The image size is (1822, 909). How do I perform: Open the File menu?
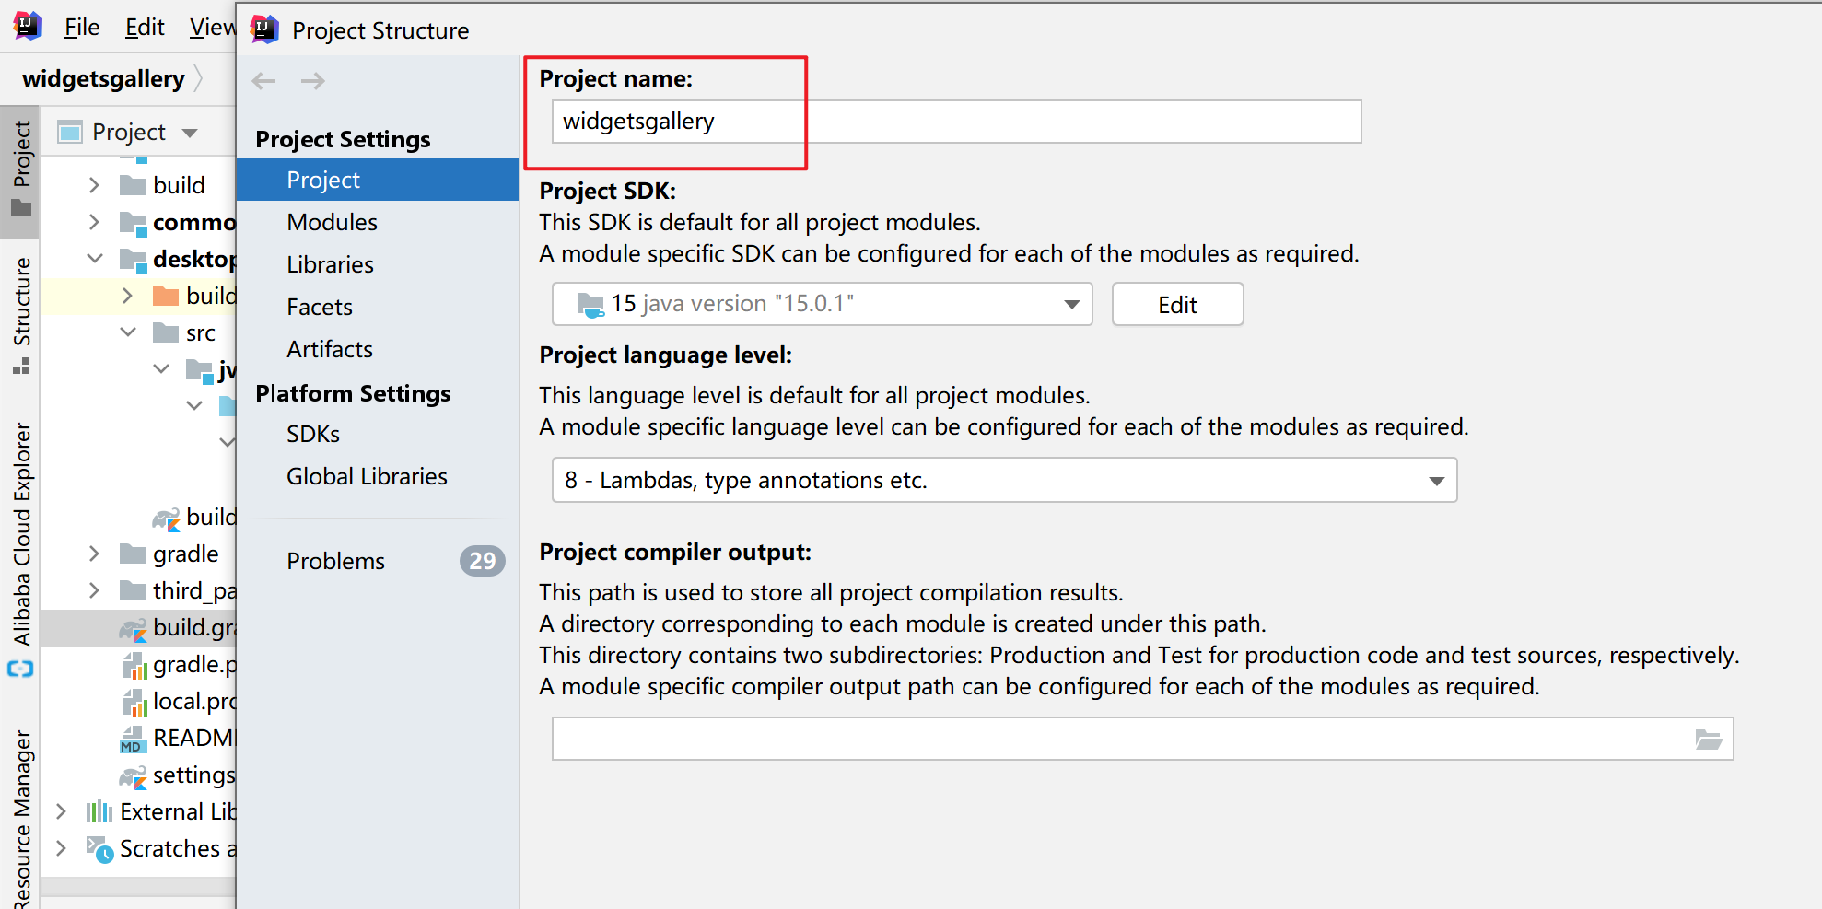tap(81, 27)
